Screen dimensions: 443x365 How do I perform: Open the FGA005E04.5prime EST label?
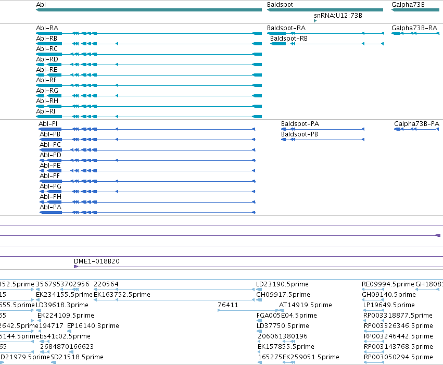point(286,316)
